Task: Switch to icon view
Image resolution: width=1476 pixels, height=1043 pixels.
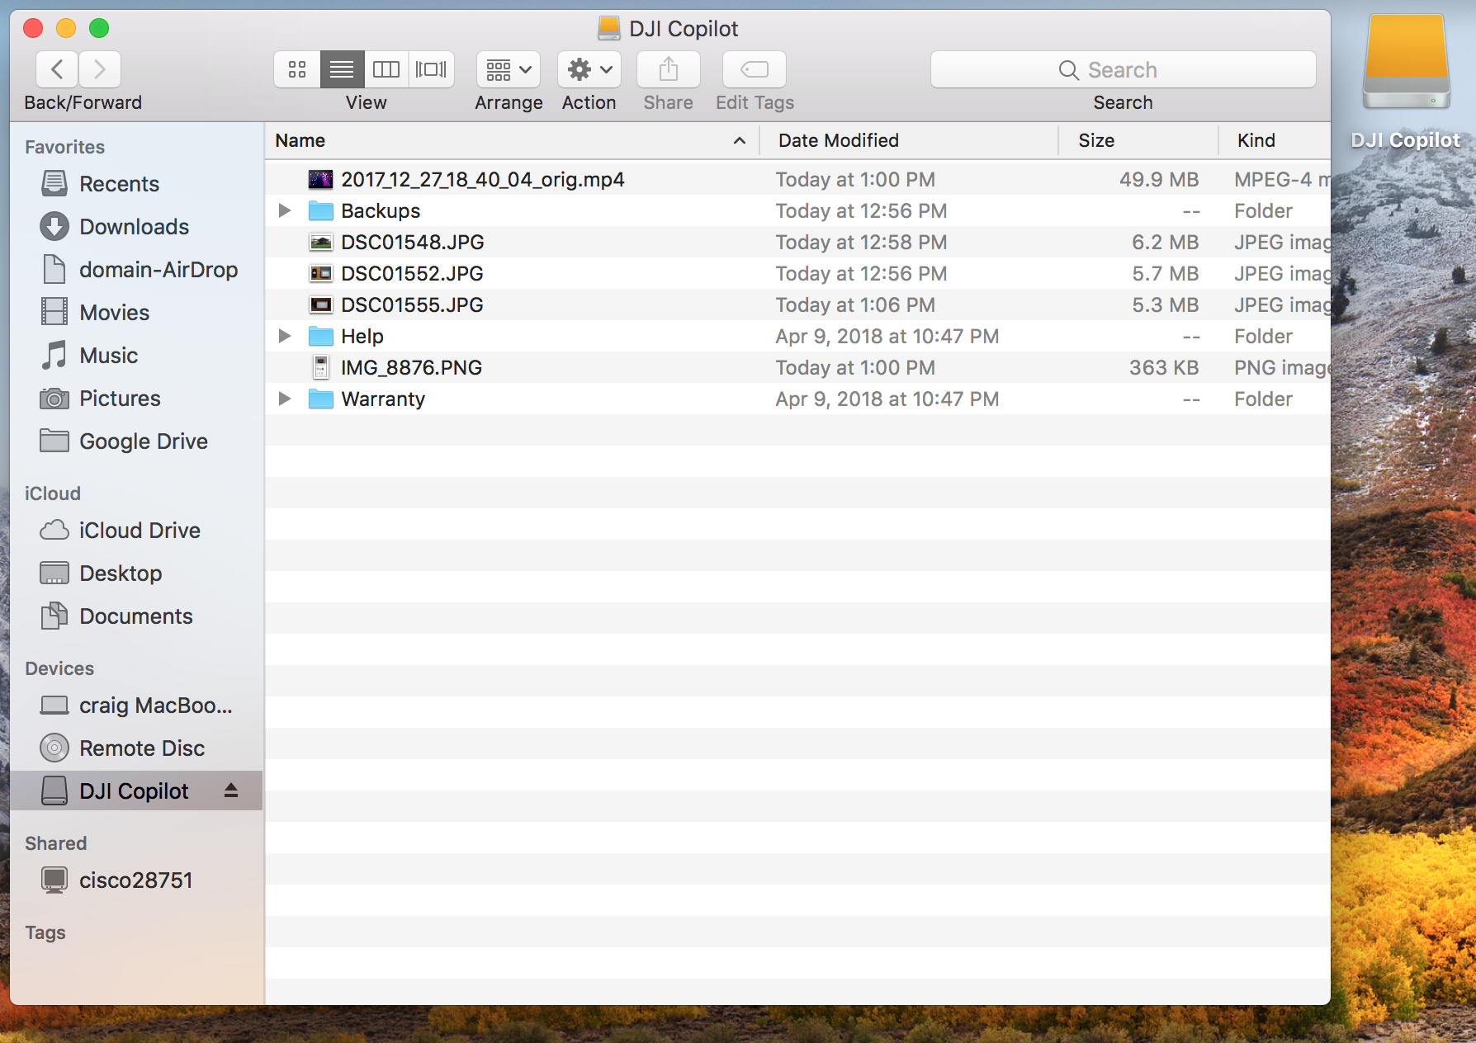Action: pos(297,69)
